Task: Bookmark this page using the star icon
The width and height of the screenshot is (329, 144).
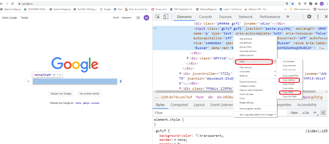Action: click(x=292, y=4)
